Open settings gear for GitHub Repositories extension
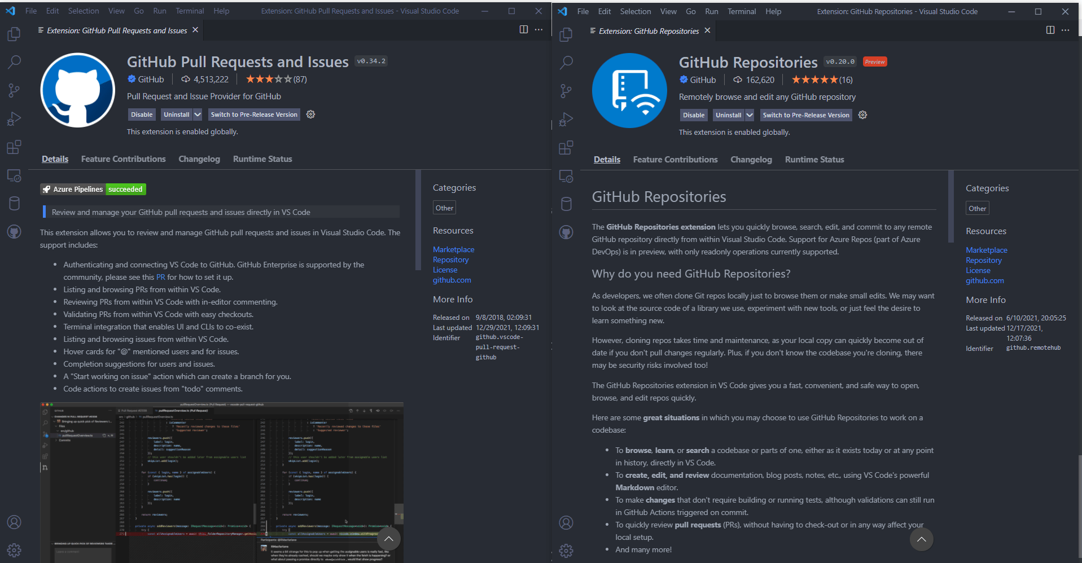Viewport: 1082px width, 563px height. tap(862, 115)
